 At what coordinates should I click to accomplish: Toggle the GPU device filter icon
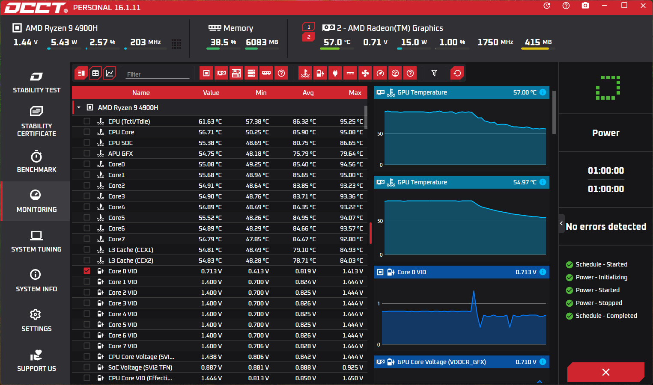click(221, 73)
